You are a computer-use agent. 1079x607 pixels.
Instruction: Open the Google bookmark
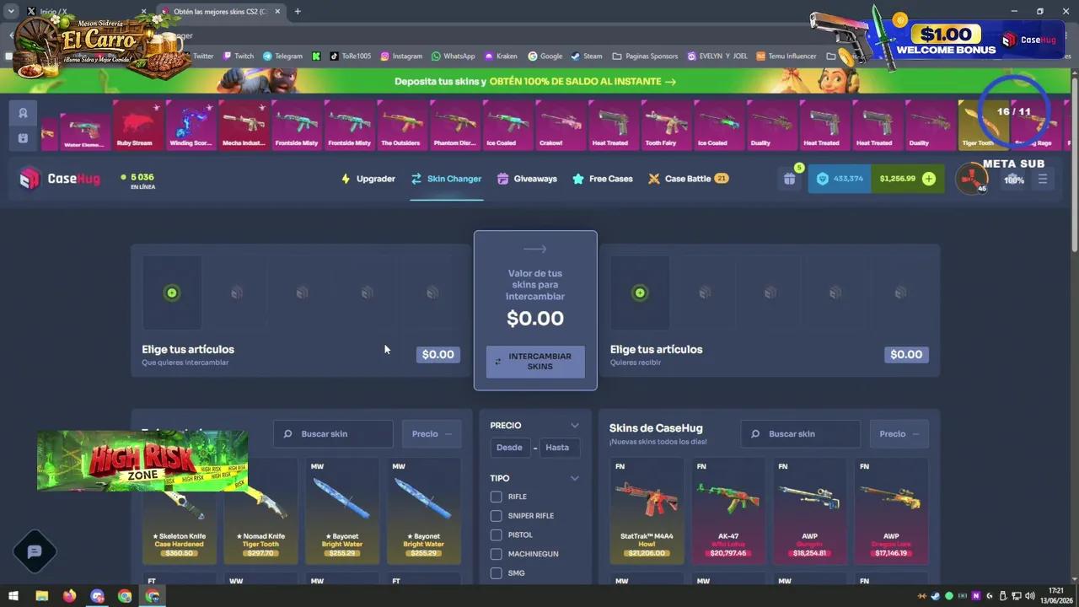(545, 56)
